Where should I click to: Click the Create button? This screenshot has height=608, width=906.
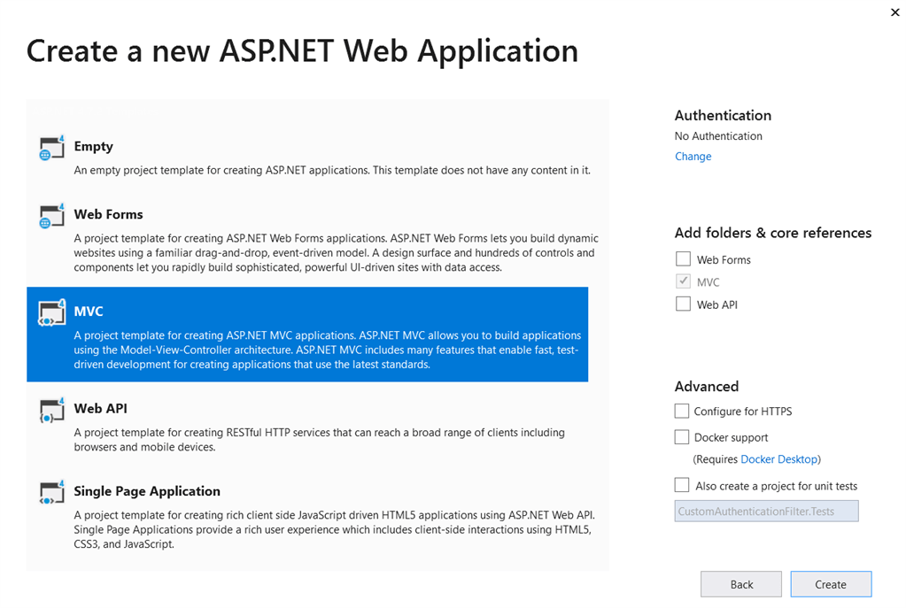pyautogui.click(x=830, y=584)
